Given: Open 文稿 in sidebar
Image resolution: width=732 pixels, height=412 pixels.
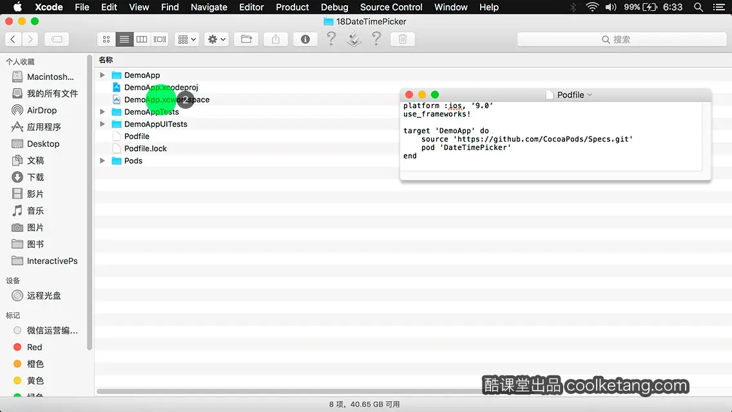Looking at the screenshot, I should point(28,160).
